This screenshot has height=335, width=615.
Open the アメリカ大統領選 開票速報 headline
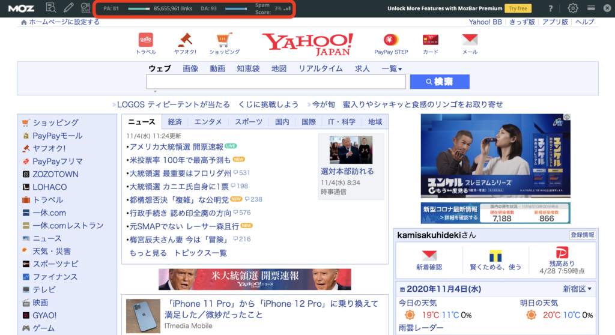(177, 146)
